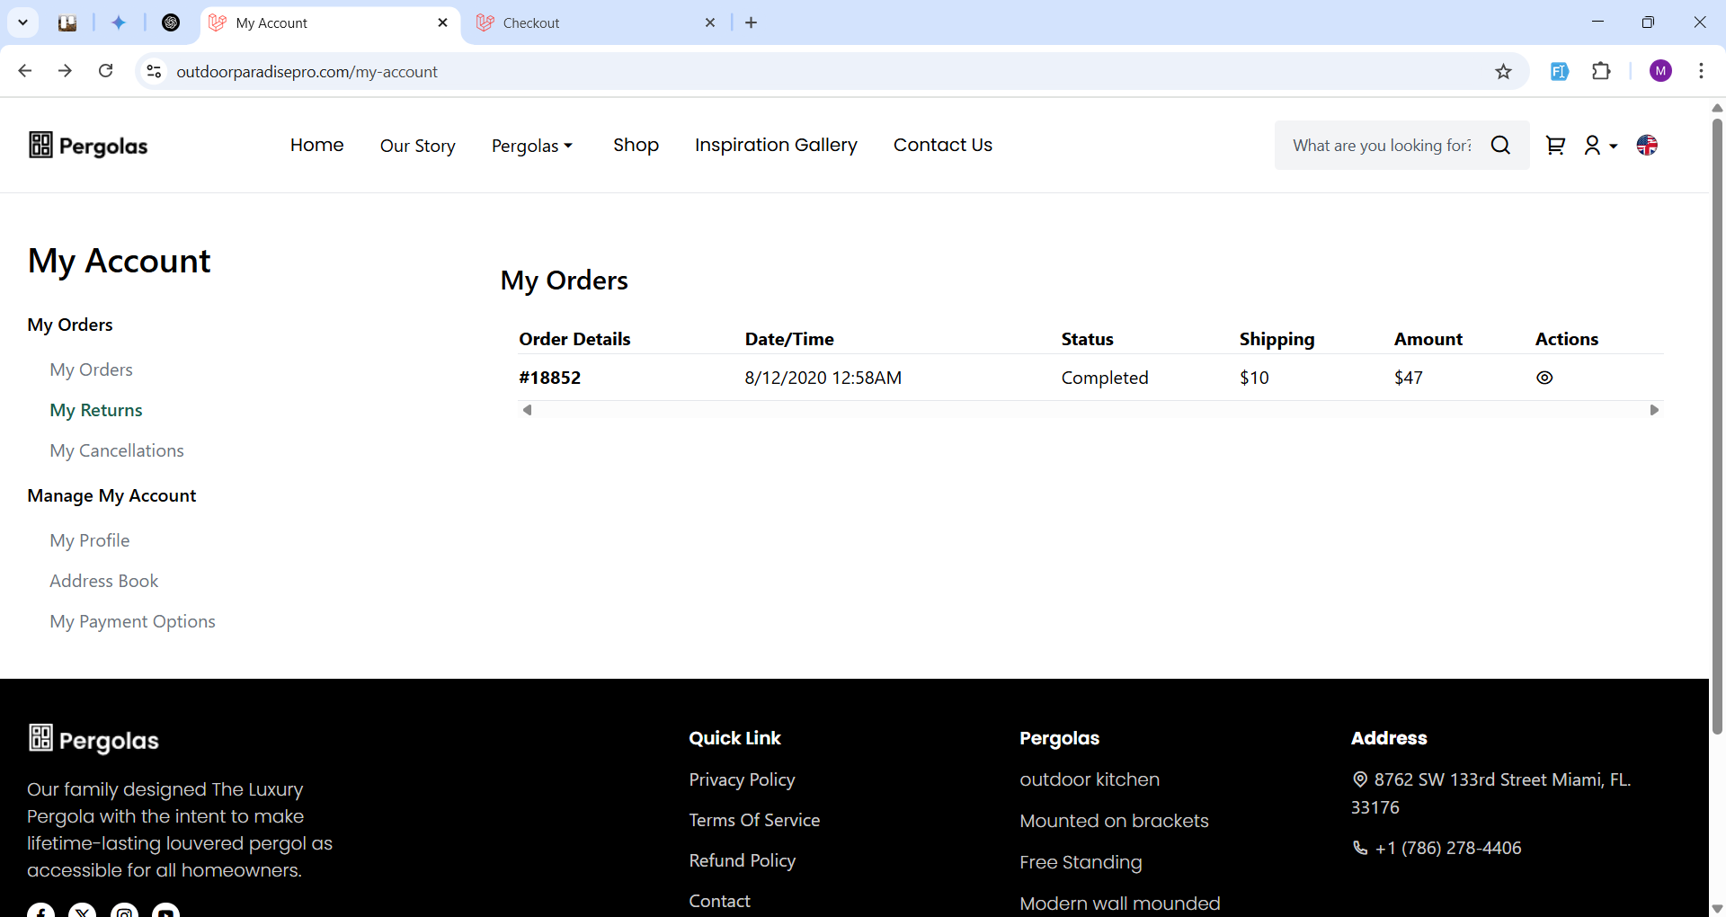Open the shopping cart icon
Screen dimensions: 1726x917
point(1555,145)
